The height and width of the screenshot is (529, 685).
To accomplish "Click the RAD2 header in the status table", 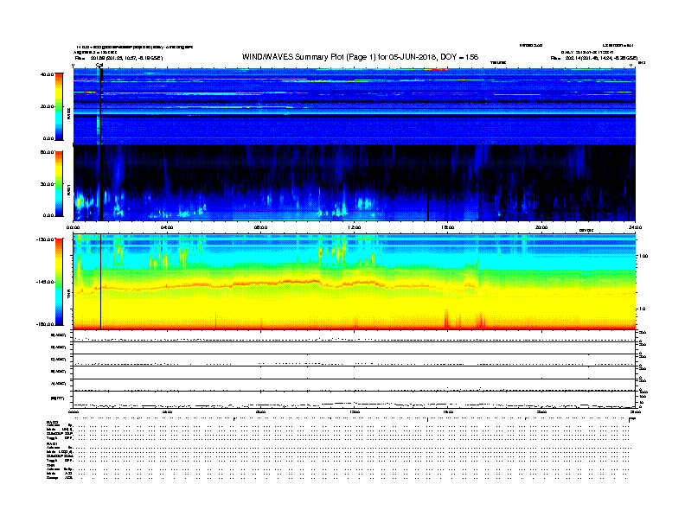I will tap(53, 422).
